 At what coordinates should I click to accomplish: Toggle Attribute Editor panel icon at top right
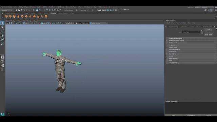click(x=211, y=10)
